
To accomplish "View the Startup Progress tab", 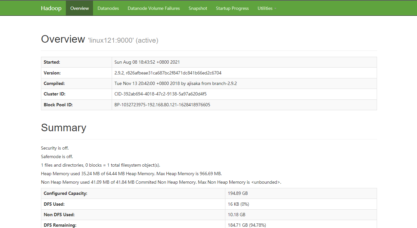I will tap(232, 8).
